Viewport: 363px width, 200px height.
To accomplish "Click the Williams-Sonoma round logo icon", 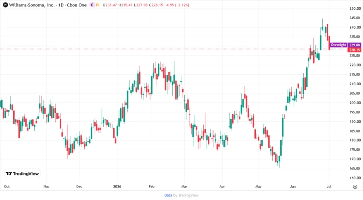I will pos(5,5).
